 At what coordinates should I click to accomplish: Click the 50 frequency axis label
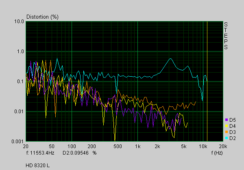(x=52, y=146)
